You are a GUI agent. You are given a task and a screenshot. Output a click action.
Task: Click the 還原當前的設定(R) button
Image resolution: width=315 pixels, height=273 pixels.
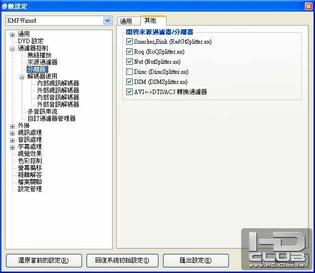44,260
